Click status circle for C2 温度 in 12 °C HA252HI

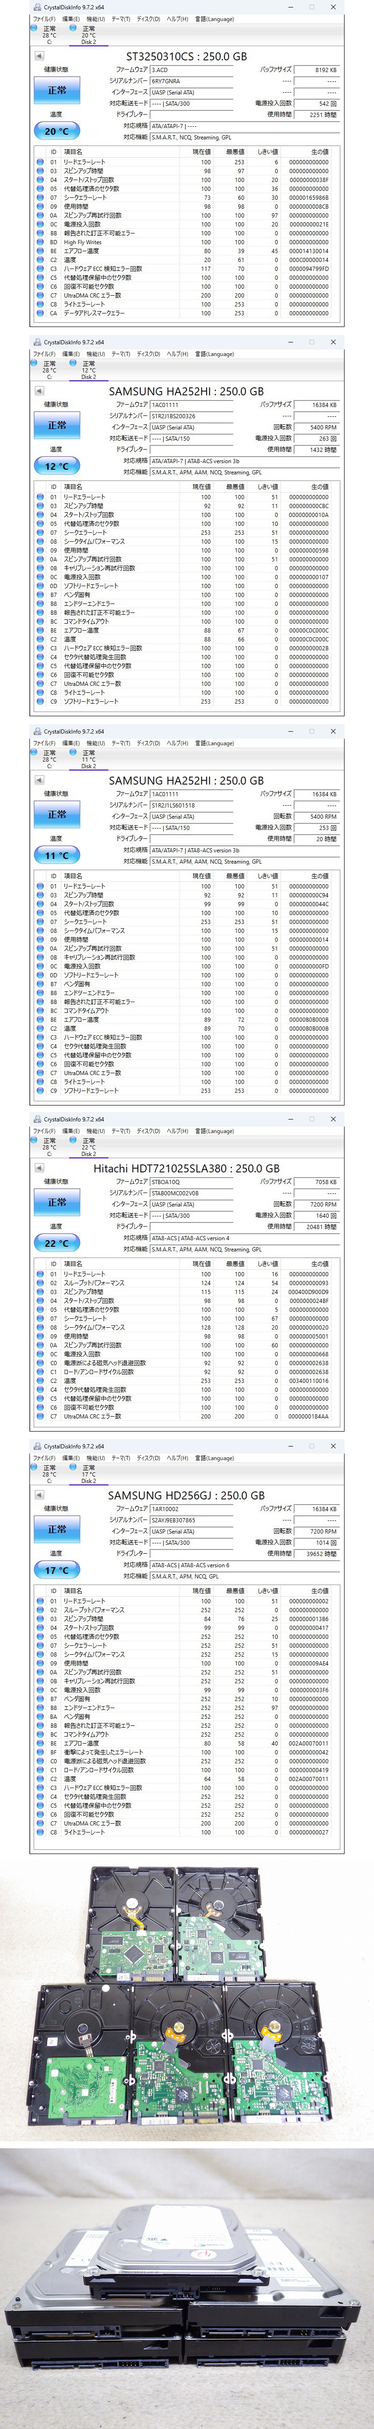[41, 640]
